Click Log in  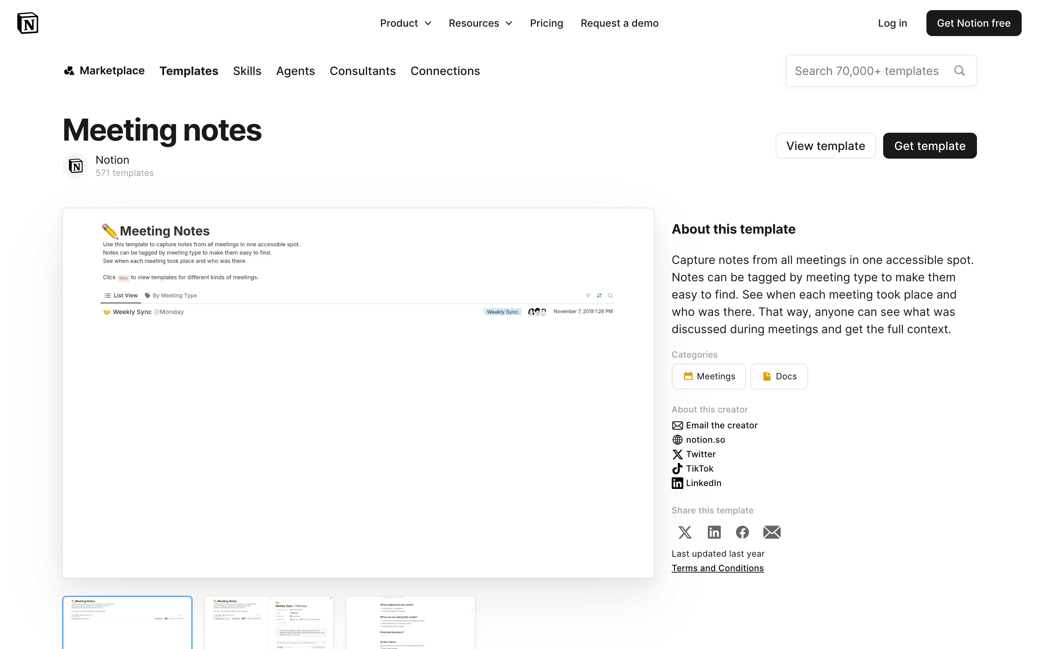(x=892, y=23)
